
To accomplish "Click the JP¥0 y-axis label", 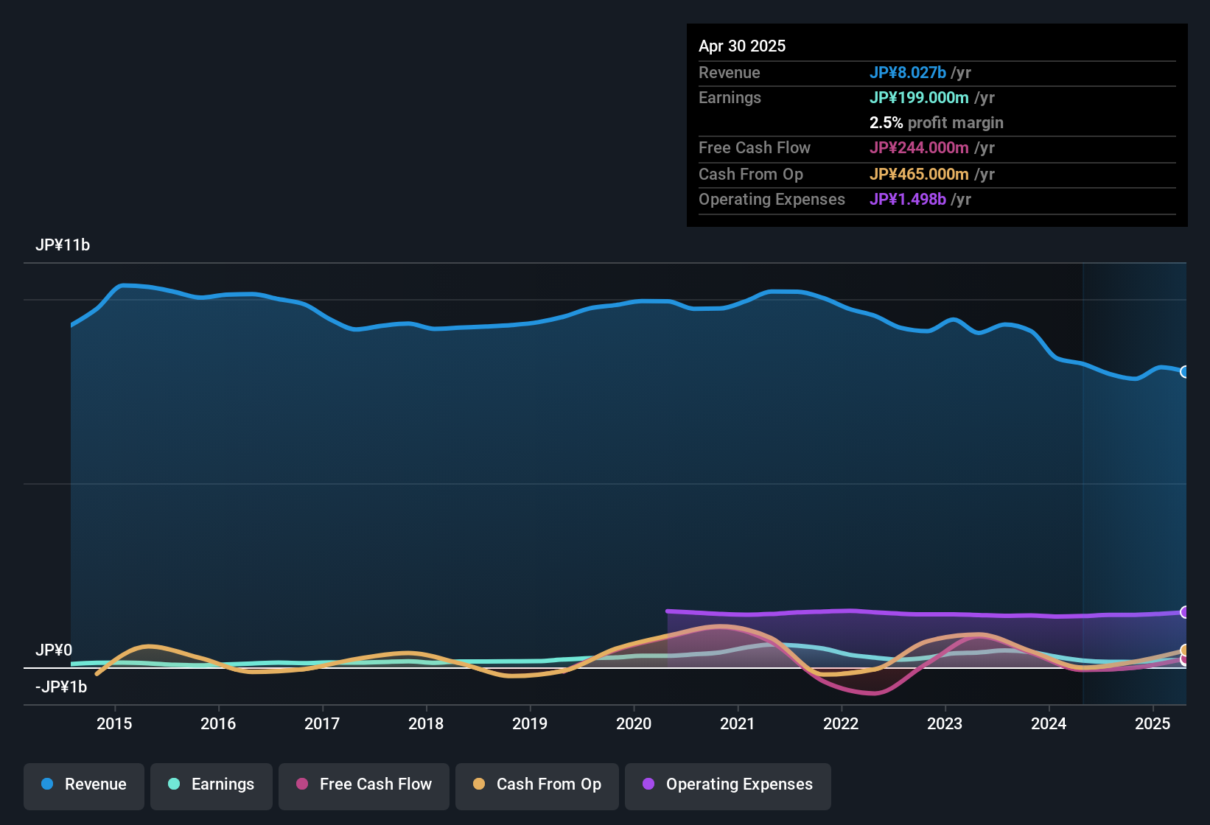I will pos(54,650).
